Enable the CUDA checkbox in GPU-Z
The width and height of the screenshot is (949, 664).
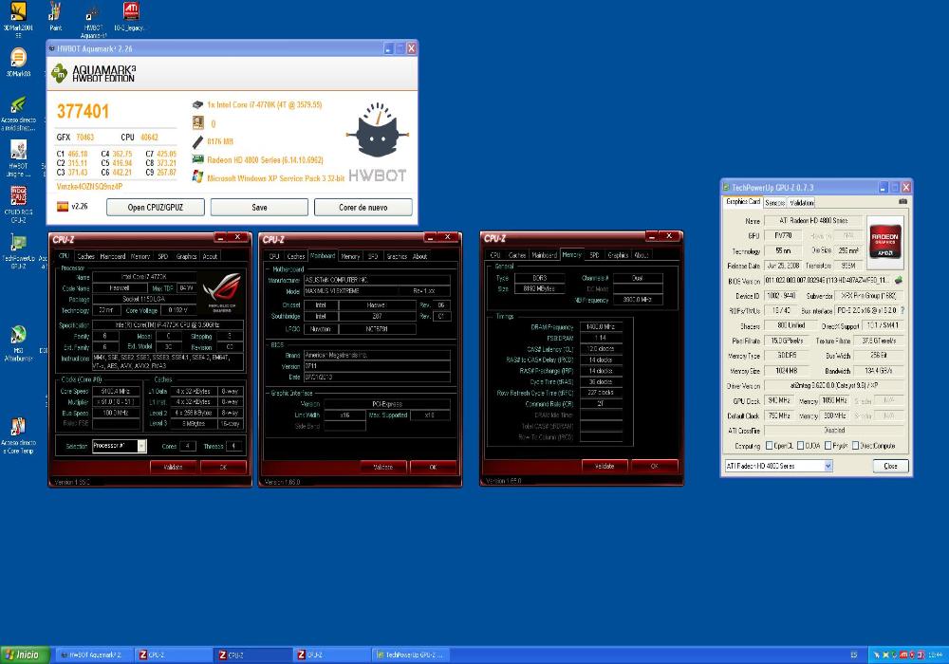(x=800, y=446)
